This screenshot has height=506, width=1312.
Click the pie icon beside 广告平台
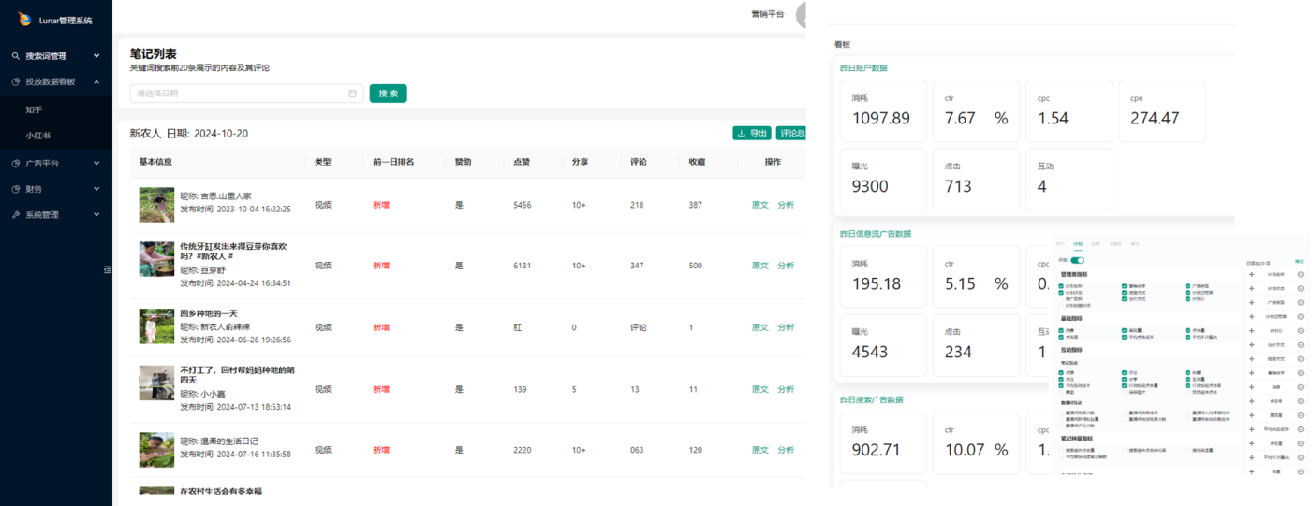click(x=16, y=164)
